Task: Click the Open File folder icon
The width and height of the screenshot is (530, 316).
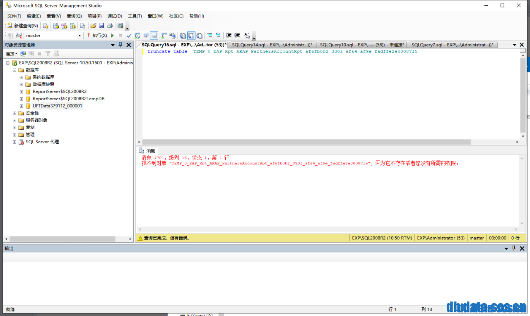Action: pos(93,26)
